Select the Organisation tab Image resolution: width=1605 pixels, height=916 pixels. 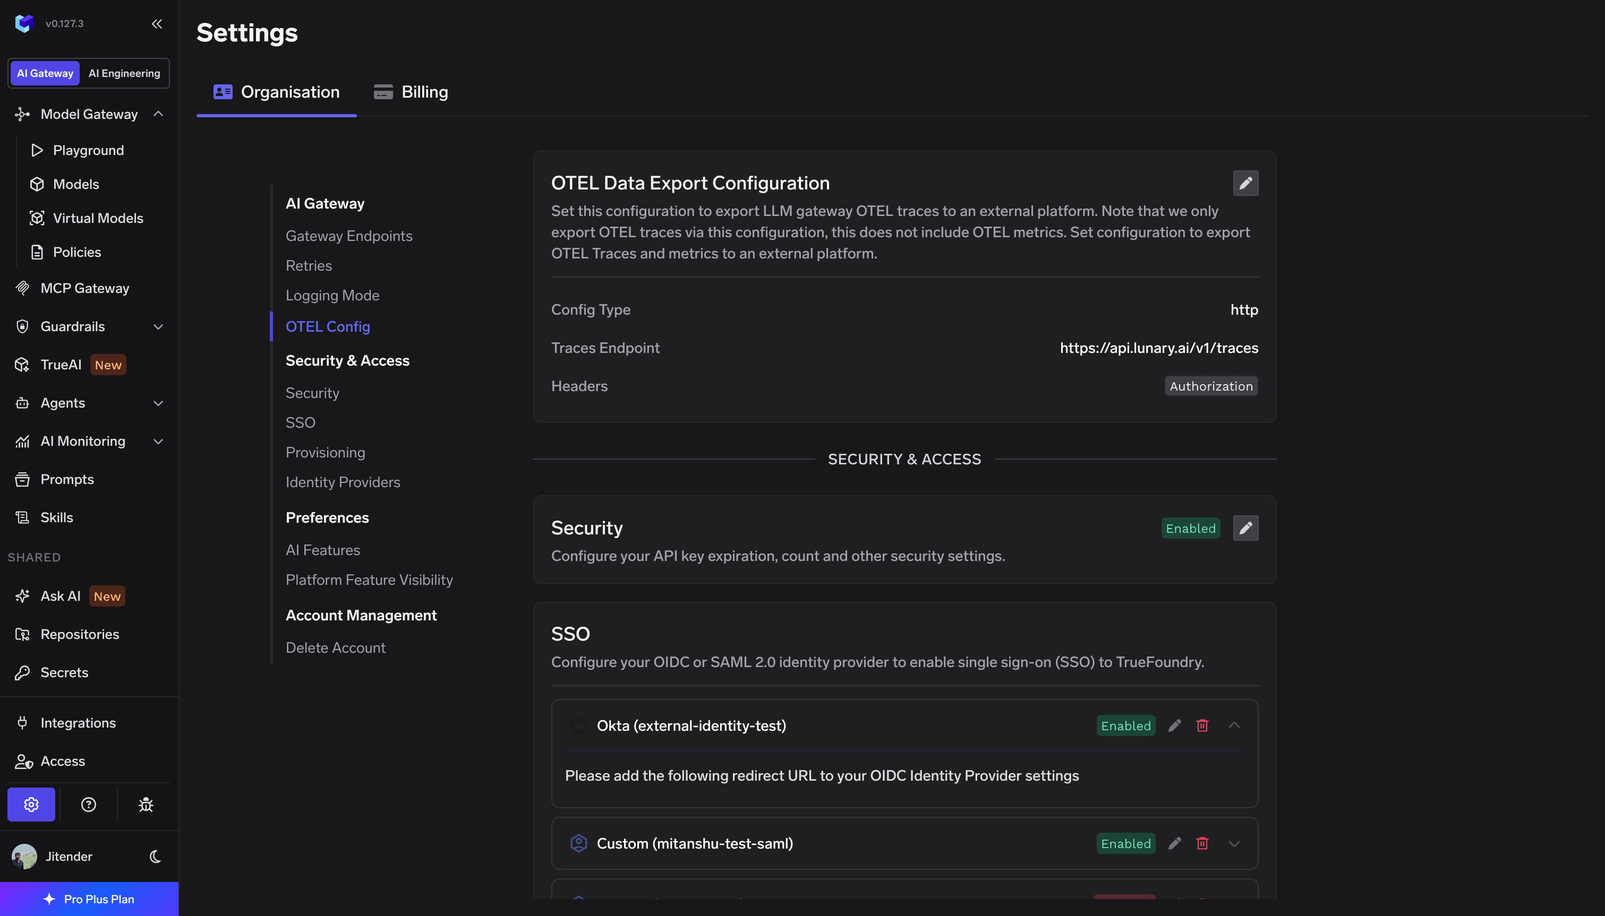276,92
